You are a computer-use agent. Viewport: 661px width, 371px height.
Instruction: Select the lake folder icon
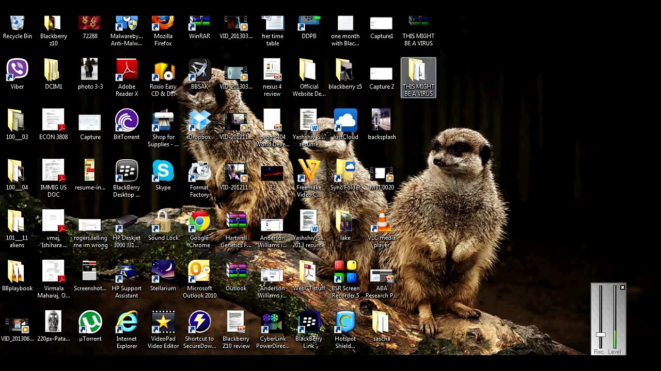[x=345, y=226]
